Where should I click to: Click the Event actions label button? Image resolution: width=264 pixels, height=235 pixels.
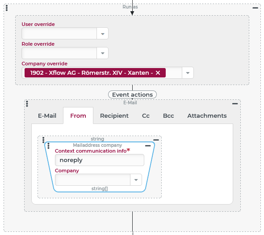132,94
